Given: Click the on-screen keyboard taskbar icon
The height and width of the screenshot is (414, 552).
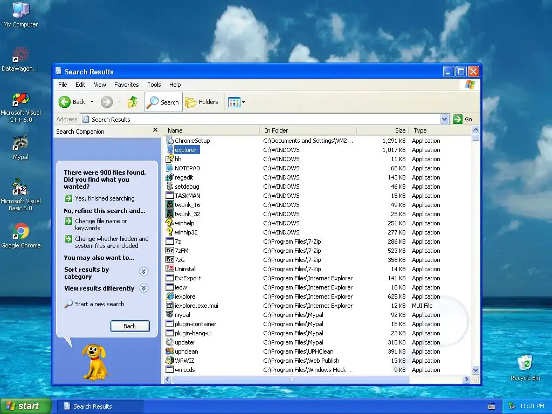Looking at the screenshot, I should coord(492,406).
